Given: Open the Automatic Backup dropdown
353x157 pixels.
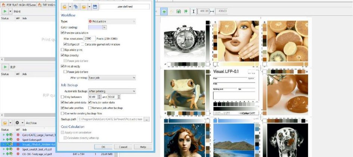Looking at the screenshot, I should click(112, 91).
